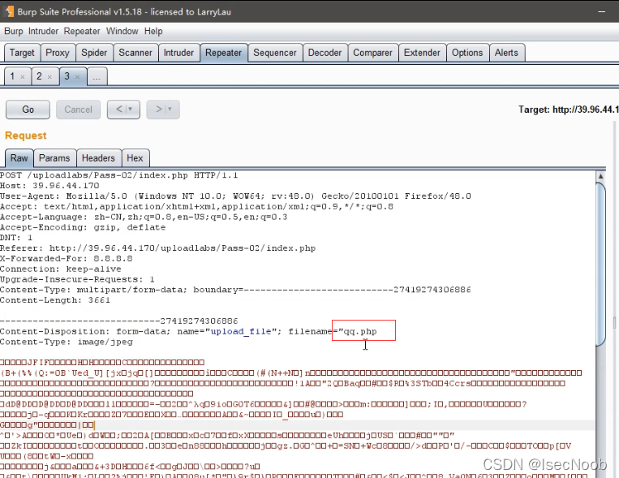Open the Burp menu
The width and height of the screenshot is (619, 478).
[14, 31]
